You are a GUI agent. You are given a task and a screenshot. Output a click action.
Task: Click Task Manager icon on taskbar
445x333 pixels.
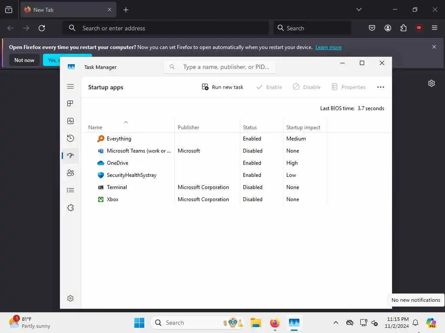click(294, 323)
